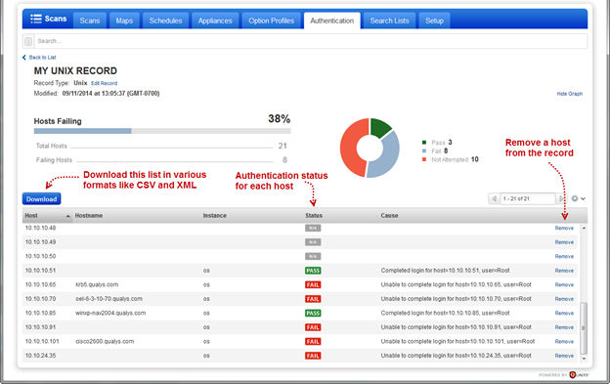The height and width of the screenshot is (384, 610).
Task: Sort by the Hostname column header
Action: [x=89, y=216]
